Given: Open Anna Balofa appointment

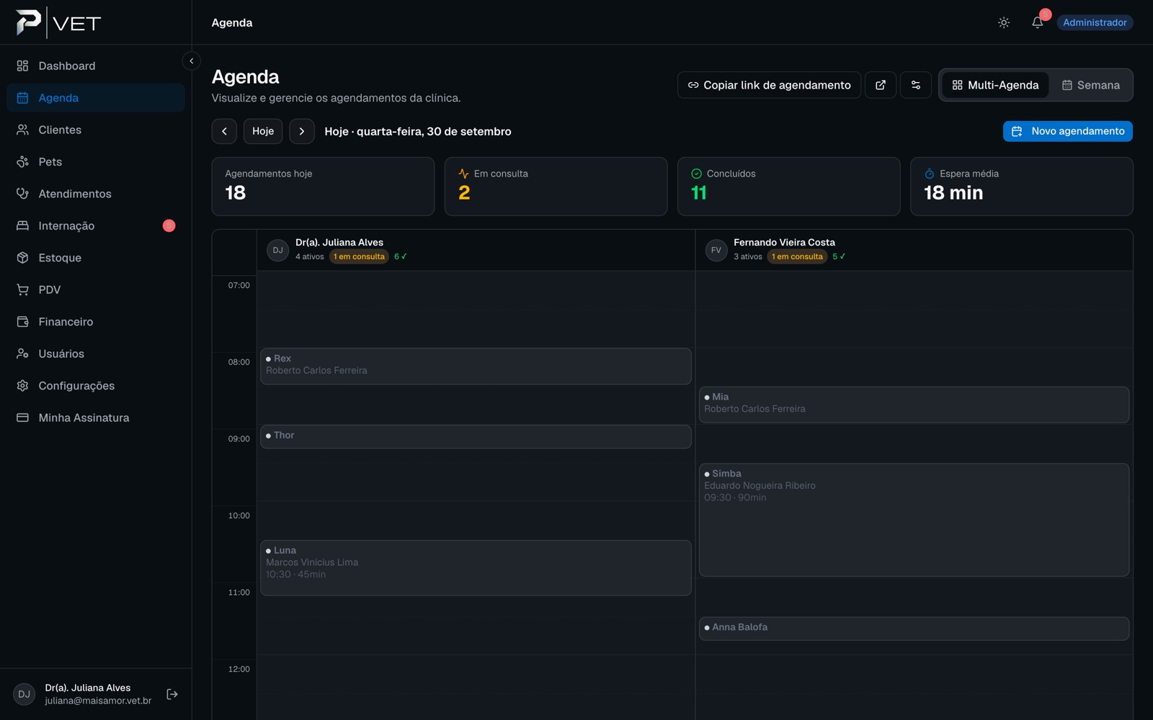Looking at the screenshot, I should click(914, 629).
